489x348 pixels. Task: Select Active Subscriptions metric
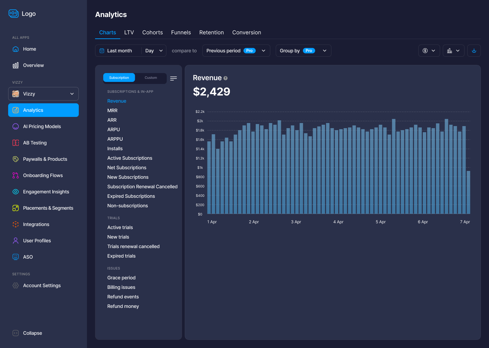pyautogui.click(x=130, y=158)
